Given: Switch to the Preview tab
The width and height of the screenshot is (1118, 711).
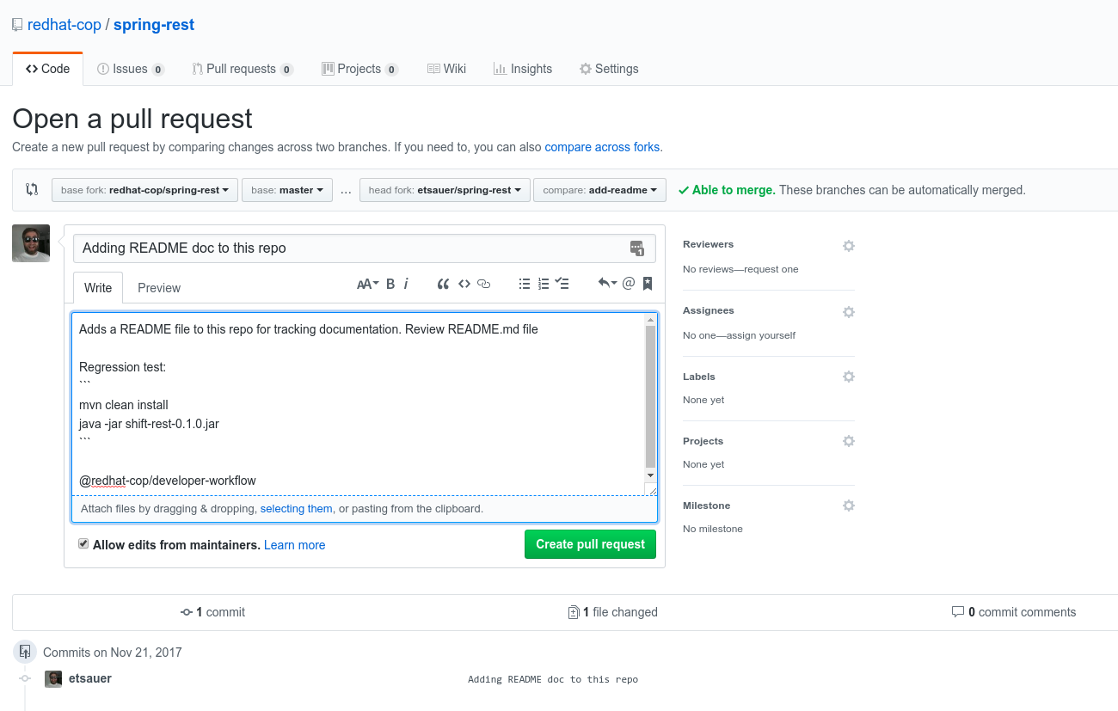Looking at the screenshot, I should pos(159,288).
